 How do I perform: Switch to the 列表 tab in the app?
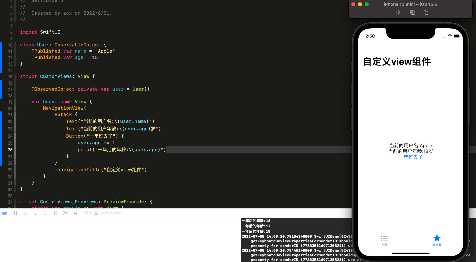coord(384,241)
